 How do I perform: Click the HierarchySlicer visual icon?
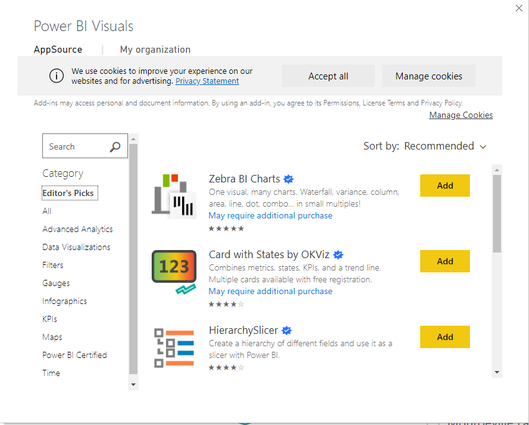point(174,348)
